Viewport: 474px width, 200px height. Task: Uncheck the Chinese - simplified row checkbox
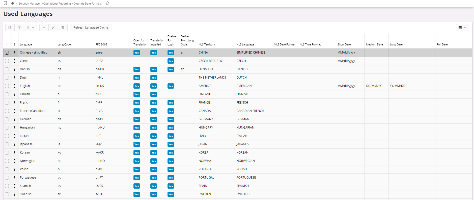click(7, 53)
